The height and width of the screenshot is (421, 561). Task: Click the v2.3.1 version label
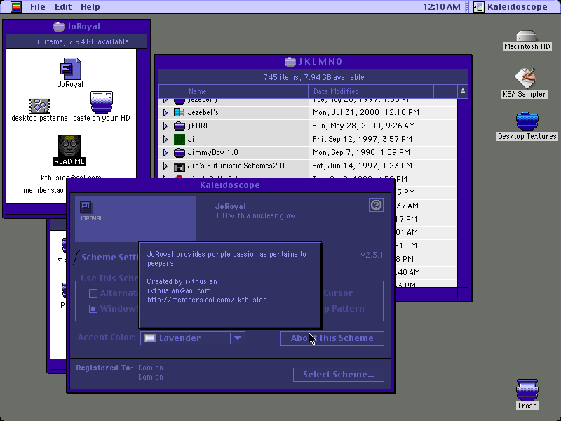372,255
